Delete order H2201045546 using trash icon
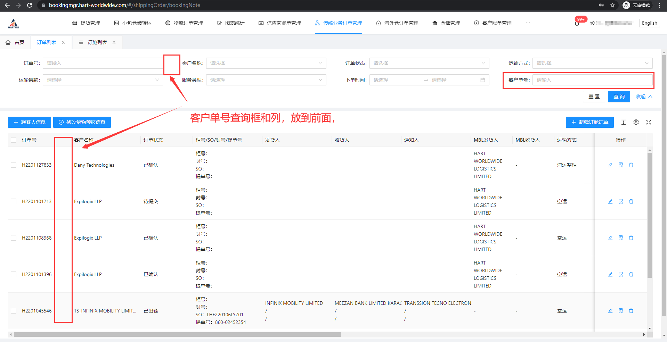Viewport: 667px width, 342px height. pyautogui.click(x=631, y=311)
